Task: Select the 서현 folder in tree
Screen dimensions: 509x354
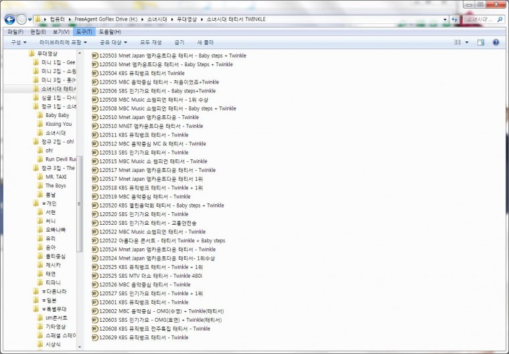Action: click(x=50, y=212)
